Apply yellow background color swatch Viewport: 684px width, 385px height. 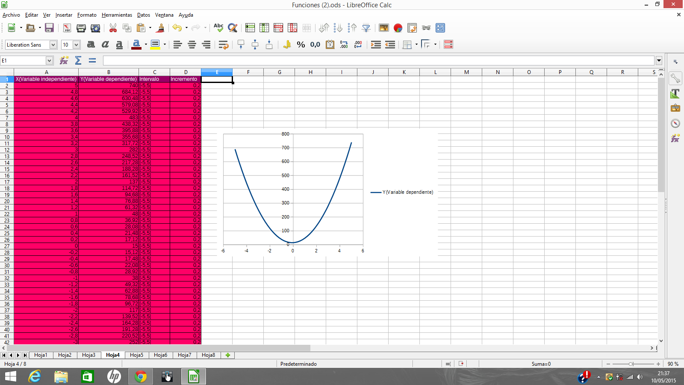pyautogui.click(x=155, y=44)
